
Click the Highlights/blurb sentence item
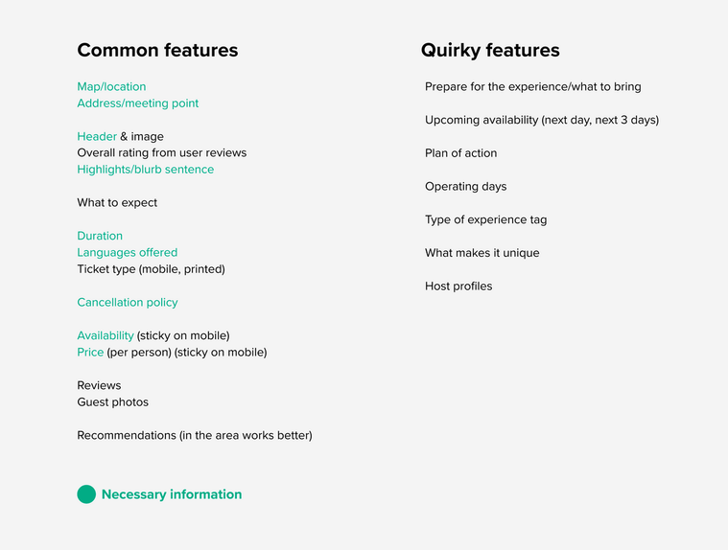pyautogui.click(x=146, y=170)
